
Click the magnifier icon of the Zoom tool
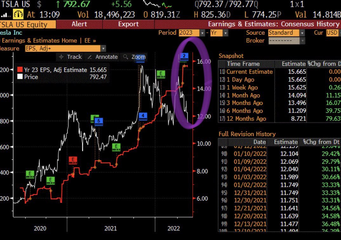tap(125, 57)
